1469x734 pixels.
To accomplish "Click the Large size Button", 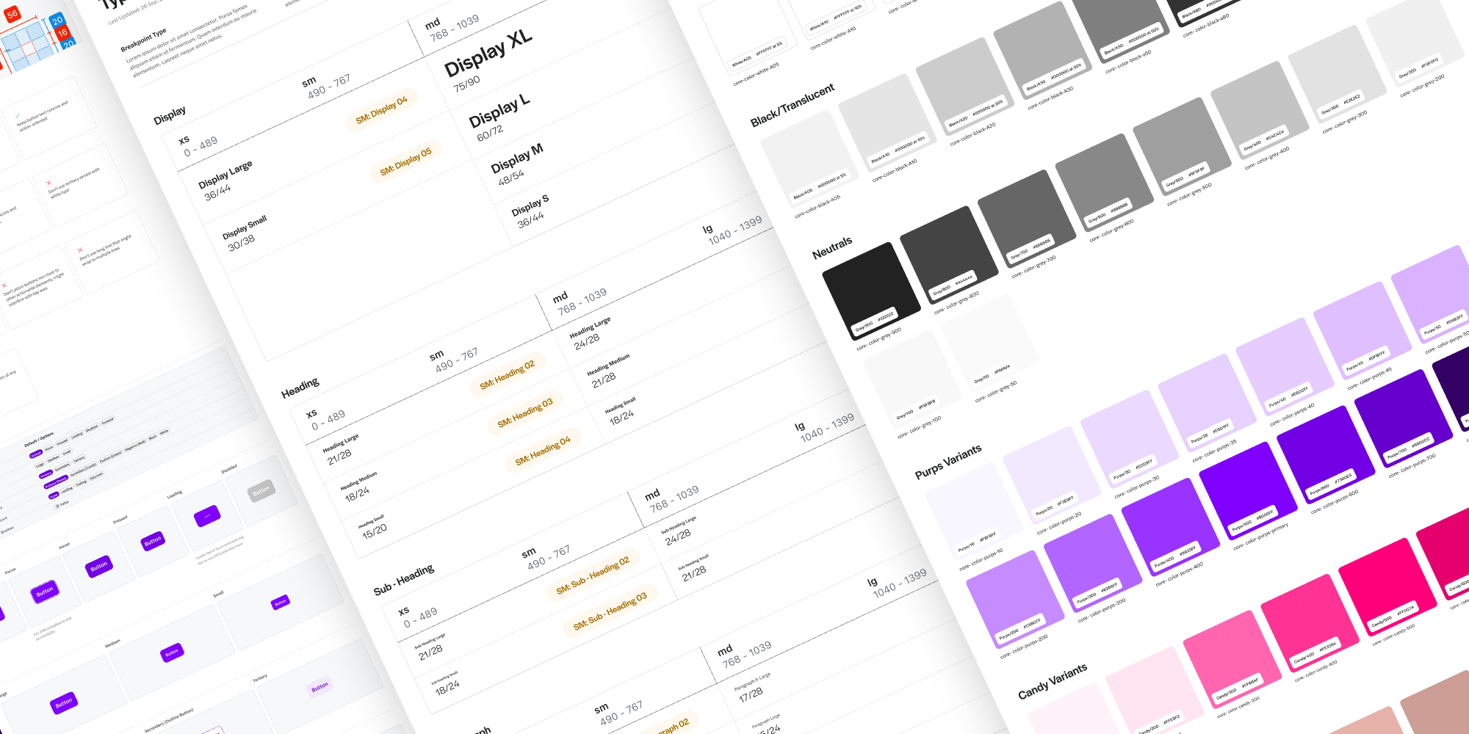I will pos(64,703).
